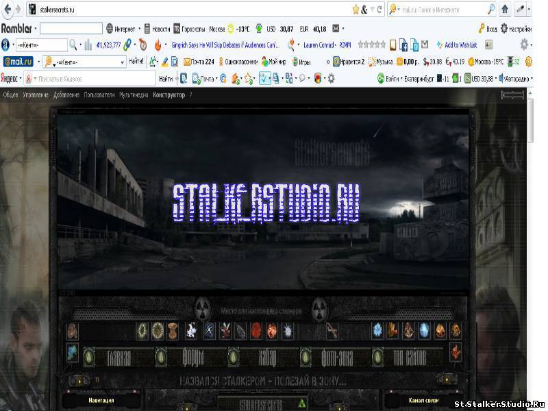Open the Фото-зона site navigation button
This screenshot has width=548, height=411.
pyautogui.click(x=337, y=358)
